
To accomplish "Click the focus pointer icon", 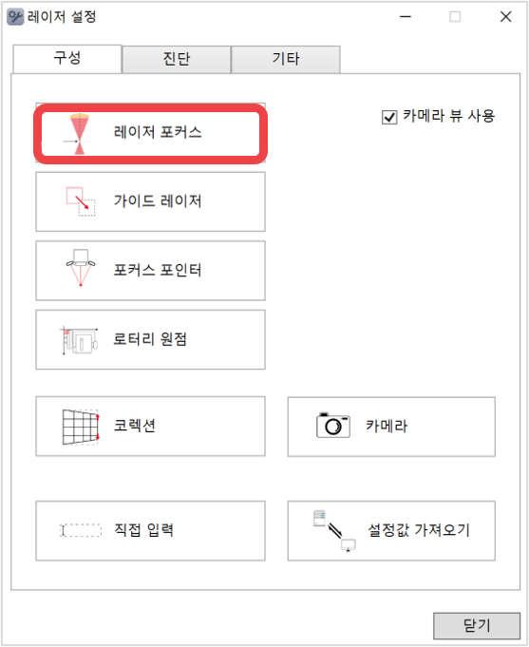I will pos(81,267).
